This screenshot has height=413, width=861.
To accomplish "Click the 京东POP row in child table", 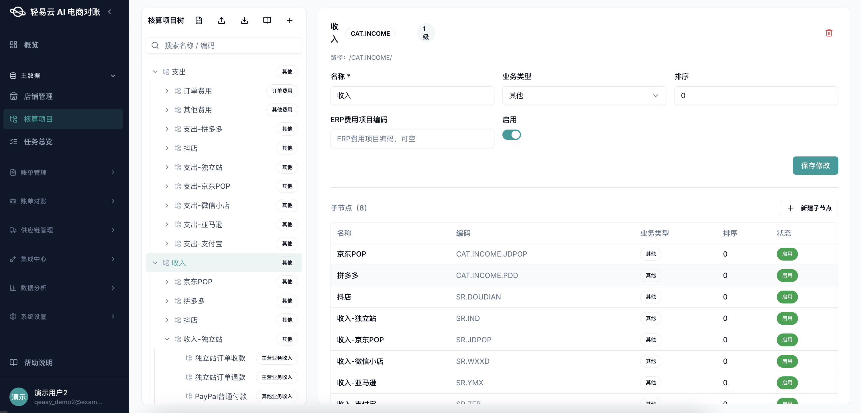I will click(584, 254).
